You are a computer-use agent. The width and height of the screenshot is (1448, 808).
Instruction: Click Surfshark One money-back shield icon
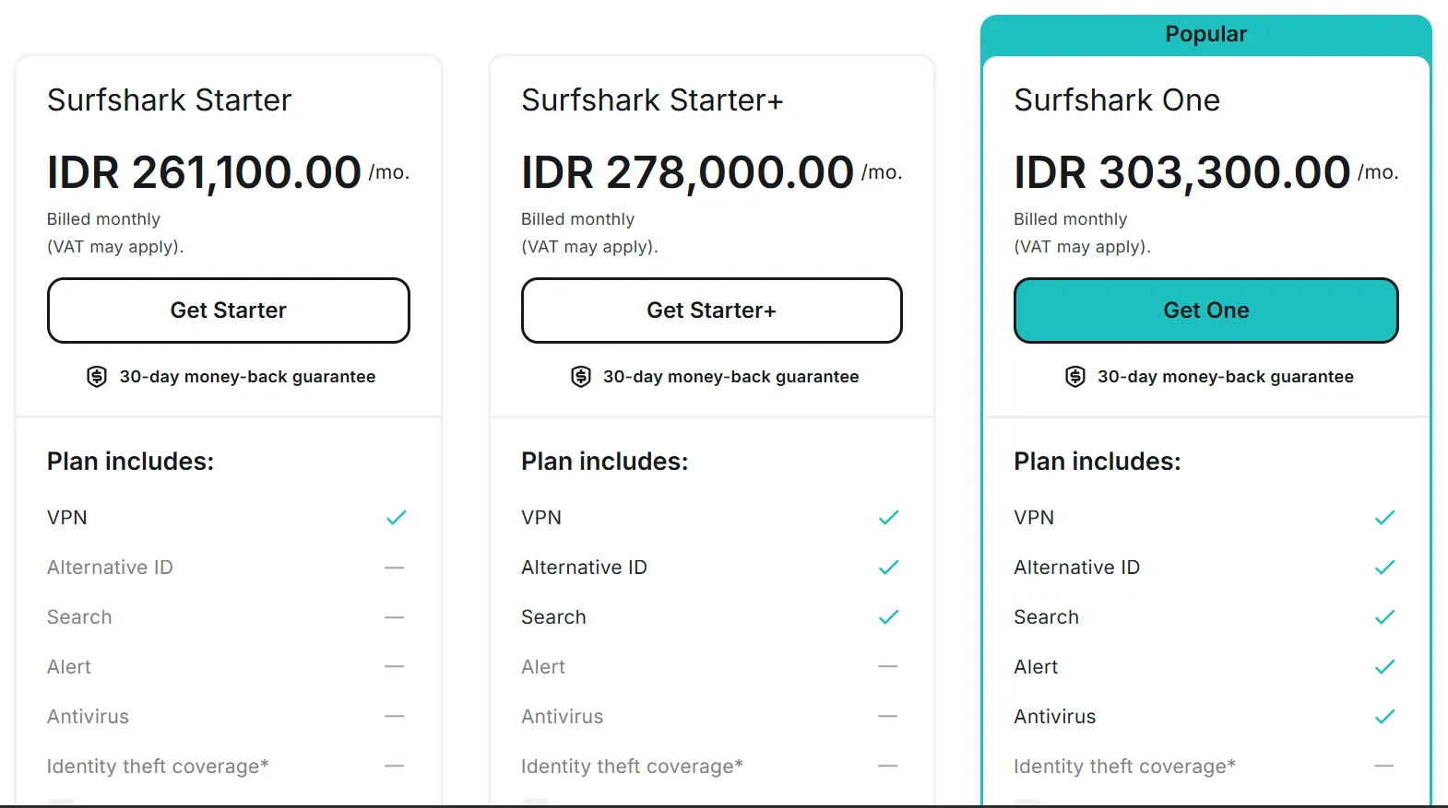[x=1074, y=377]
